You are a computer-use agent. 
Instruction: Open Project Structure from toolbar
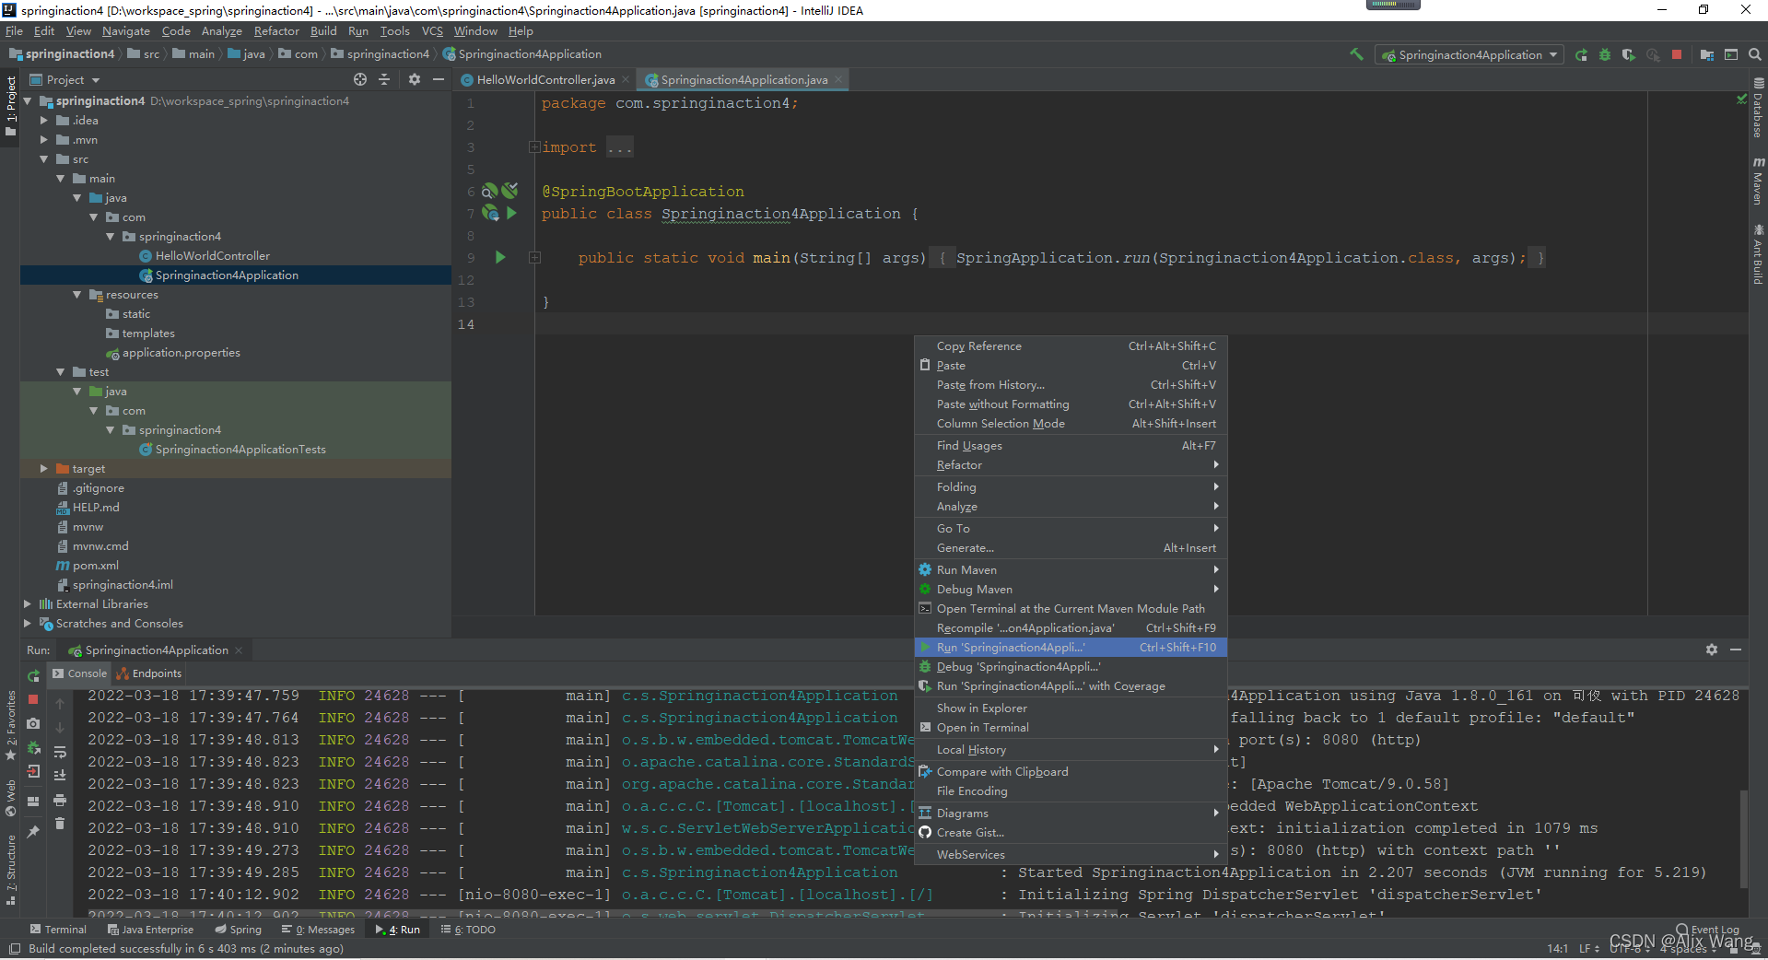point(1706,54)
